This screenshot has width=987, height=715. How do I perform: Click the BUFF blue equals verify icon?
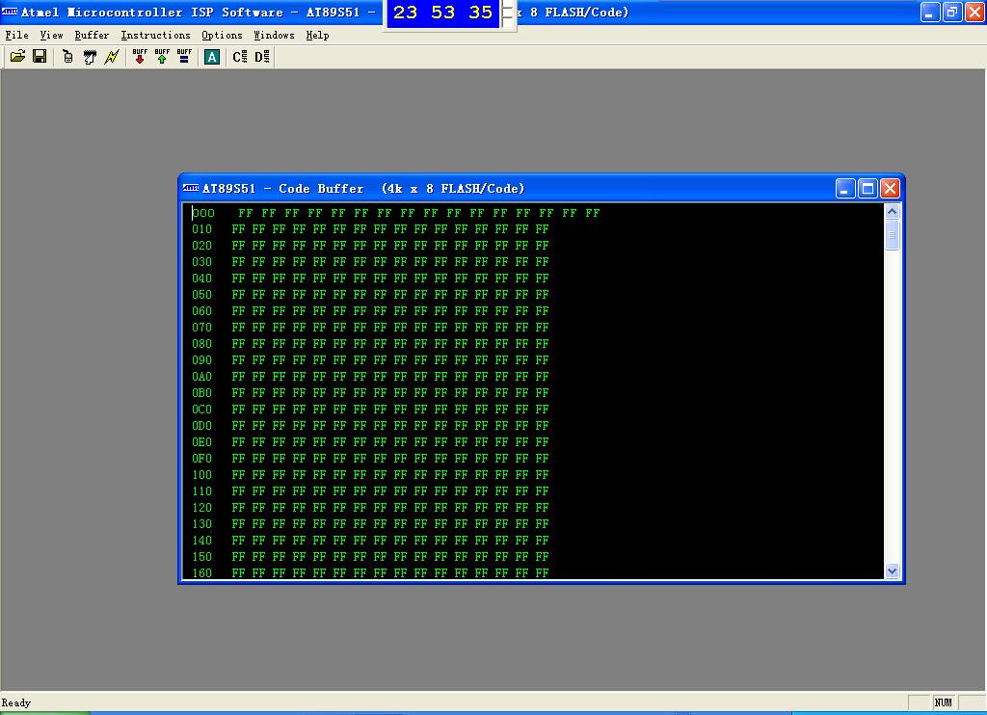coord(184,57)
